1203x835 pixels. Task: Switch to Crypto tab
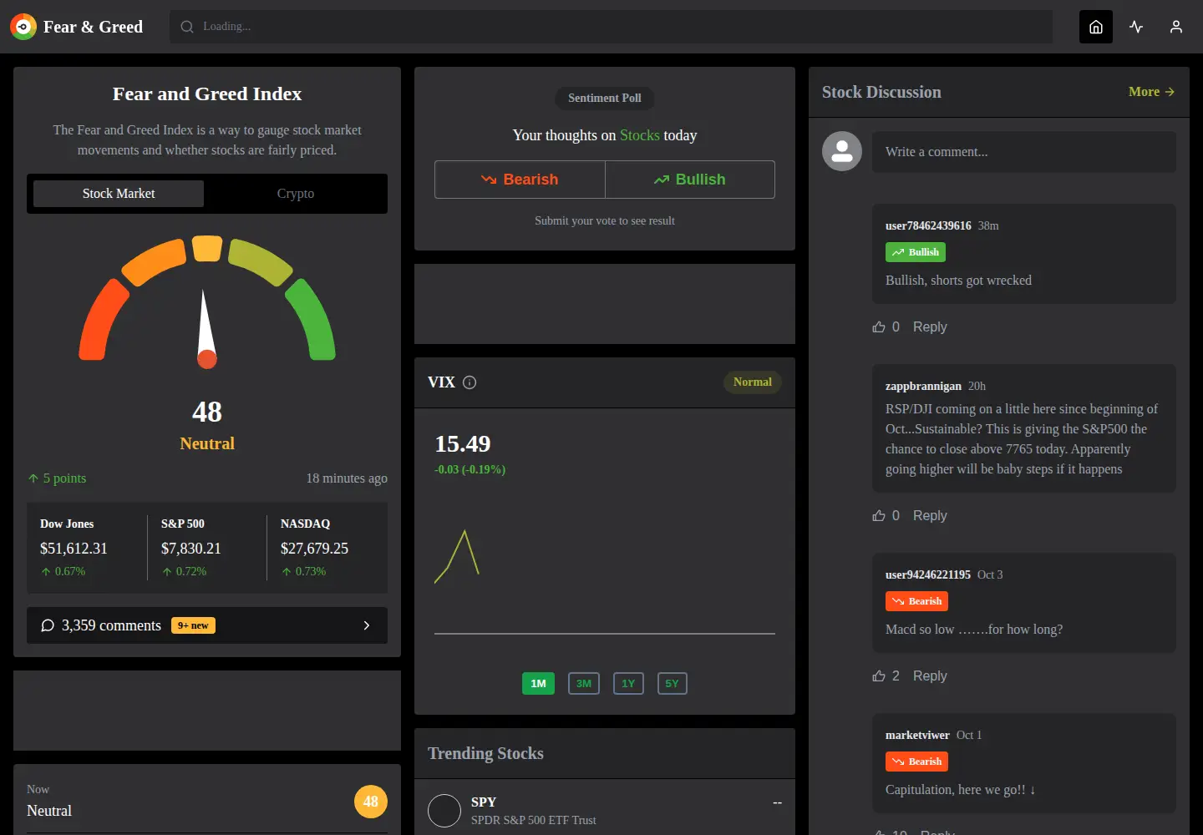(x=296, y=194)
